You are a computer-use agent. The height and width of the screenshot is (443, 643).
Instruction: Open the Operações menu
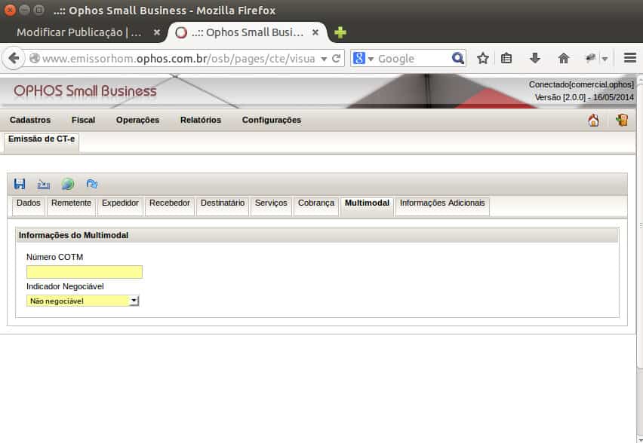tap(137, 120)
